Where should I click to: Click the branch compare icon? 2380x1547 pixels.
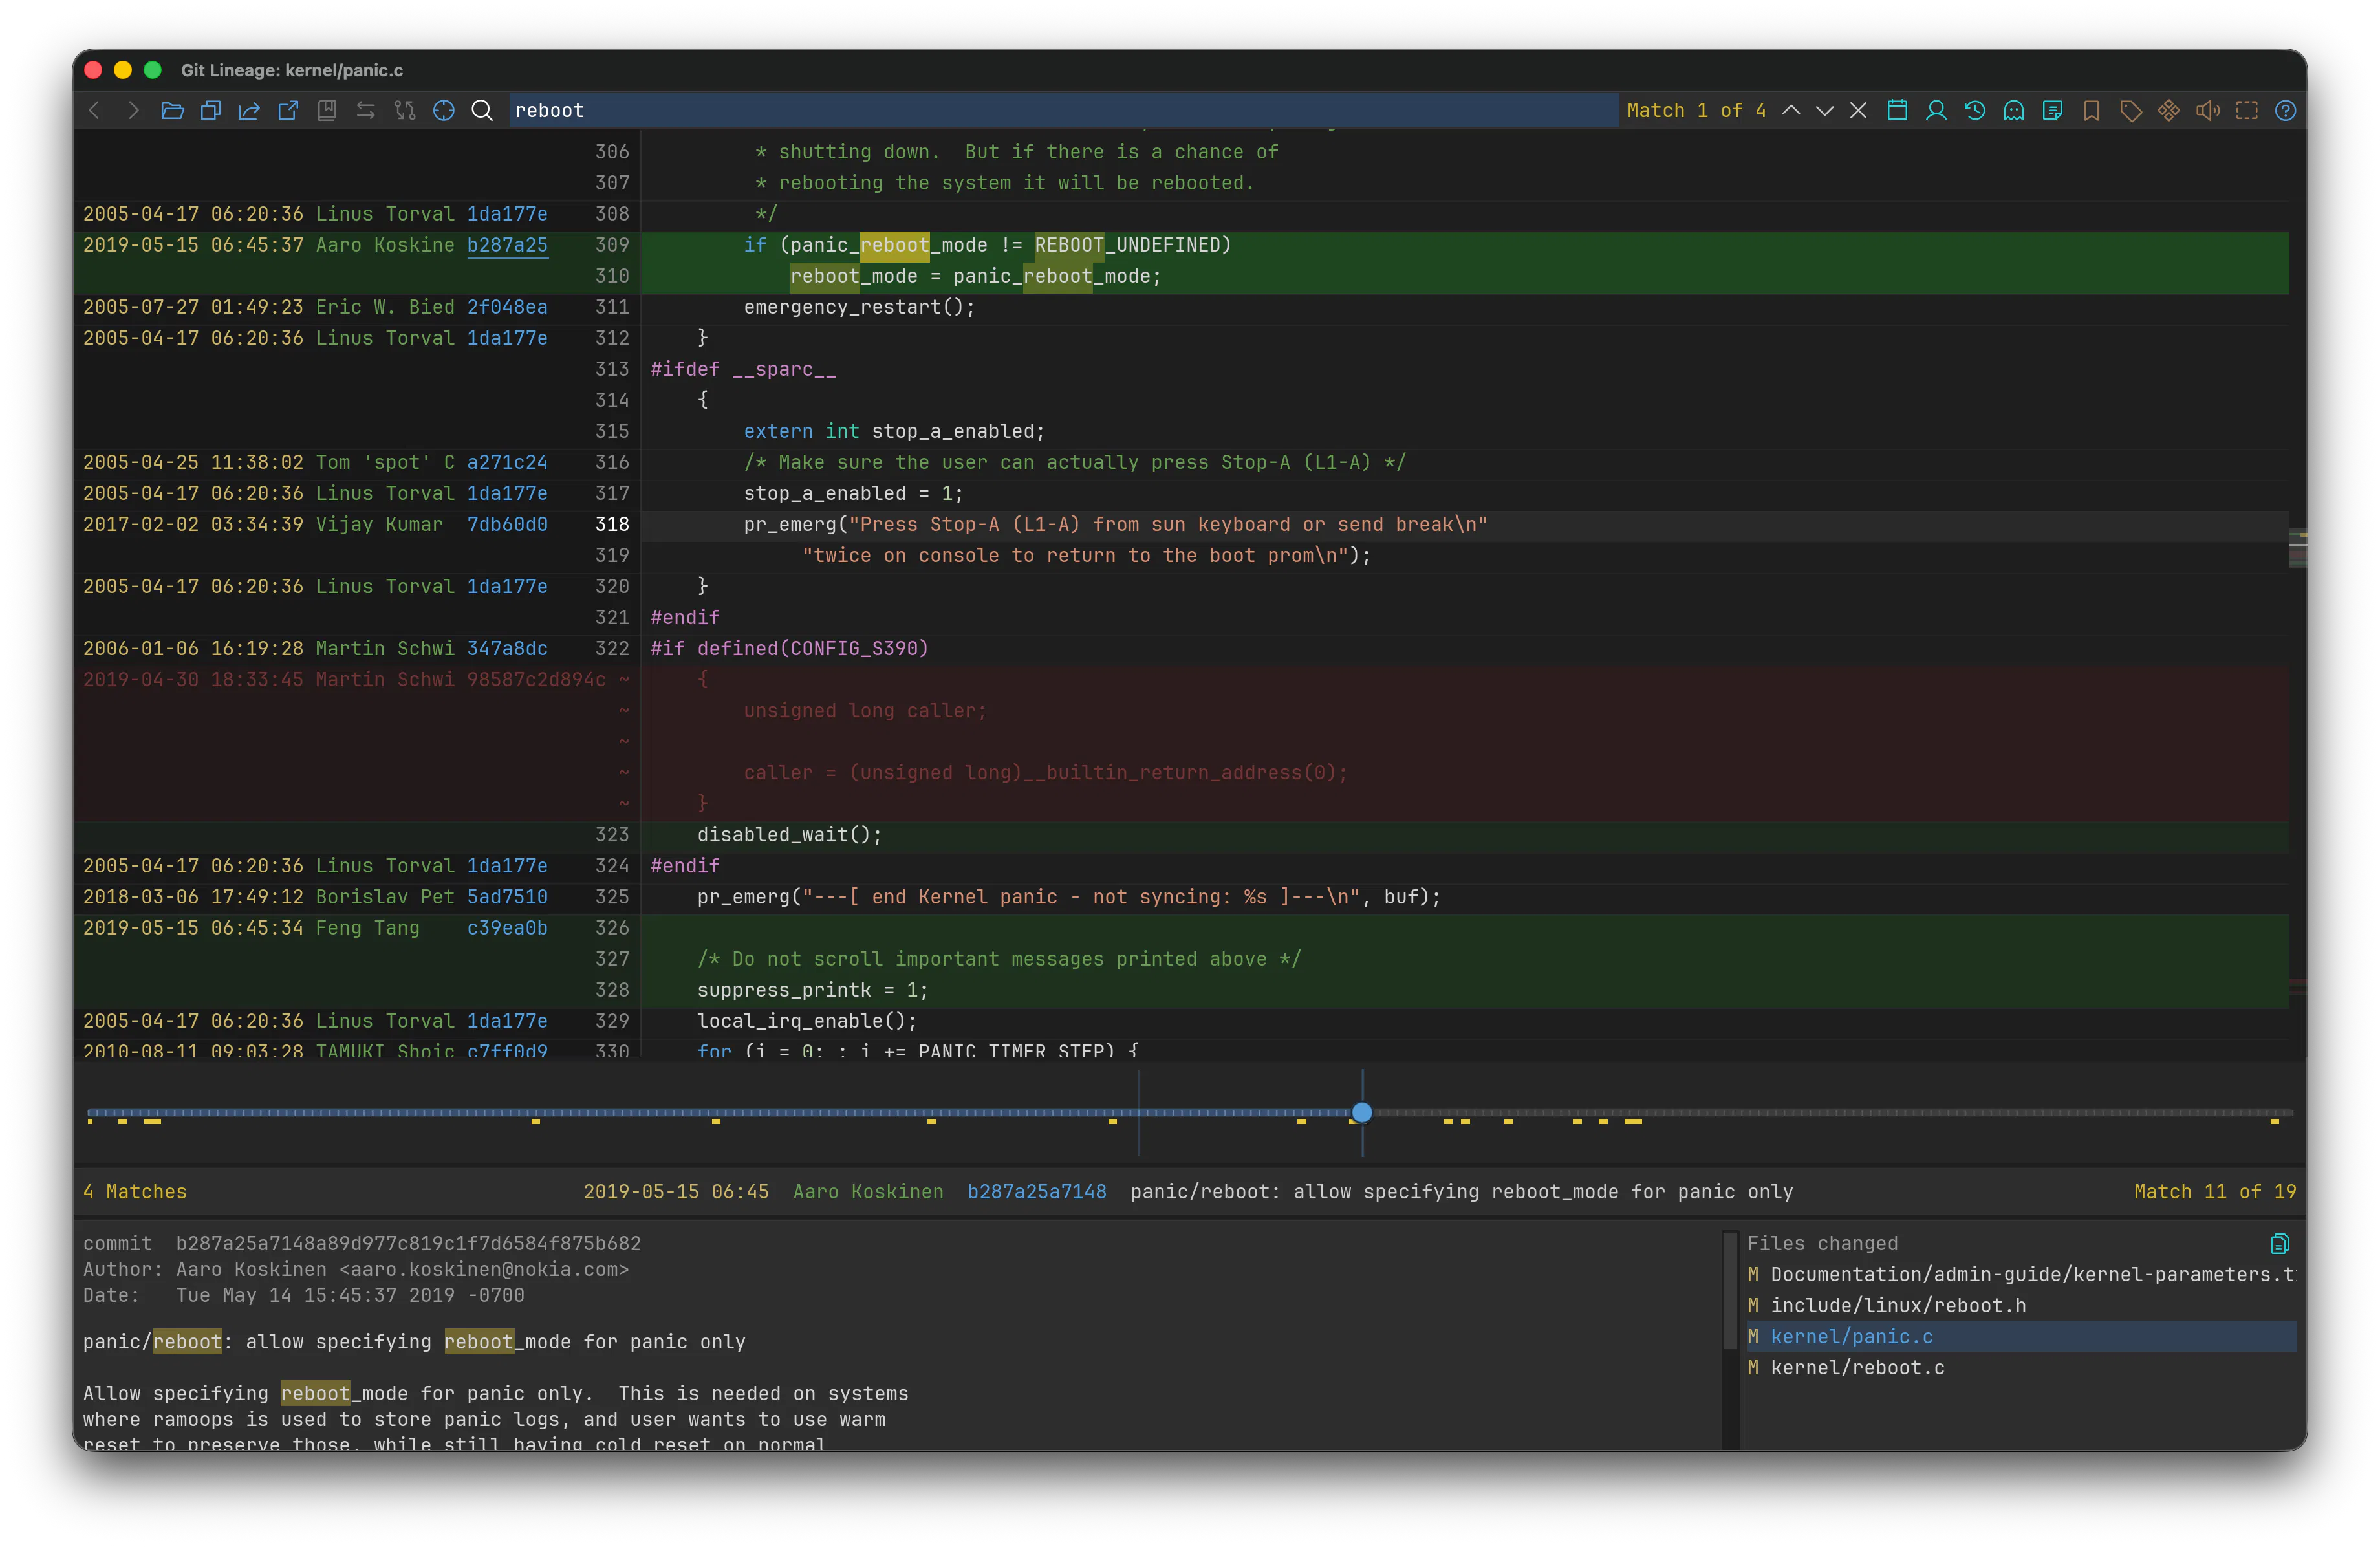click(405, 110)
